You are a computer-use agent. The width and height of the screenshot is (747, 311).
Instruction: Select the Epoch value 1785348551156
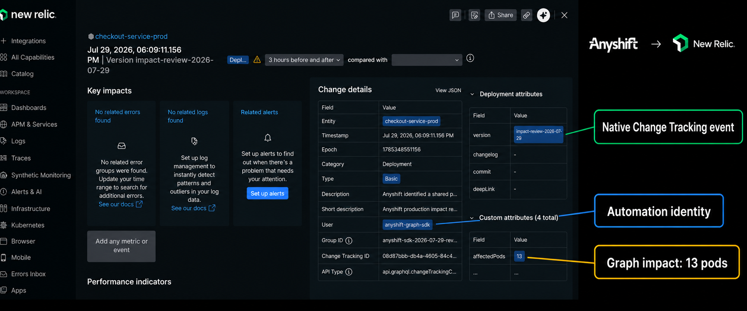coord(402,150)
